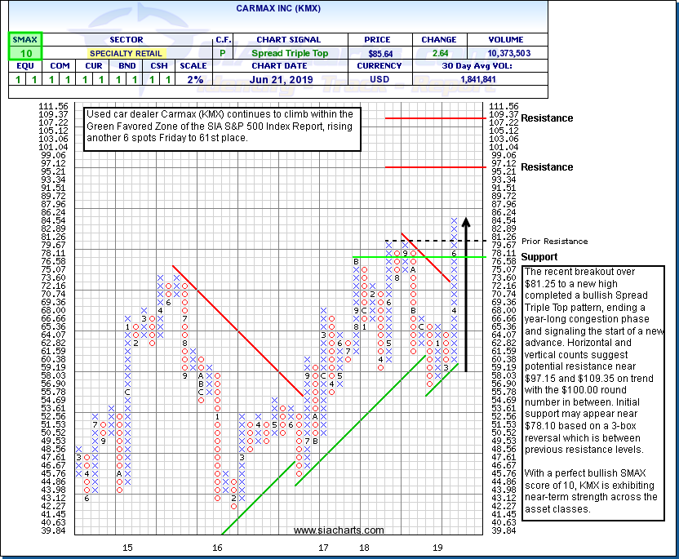Select the USD currency value
Viewport: 679px width, 559px height.
tap(379, 80)
